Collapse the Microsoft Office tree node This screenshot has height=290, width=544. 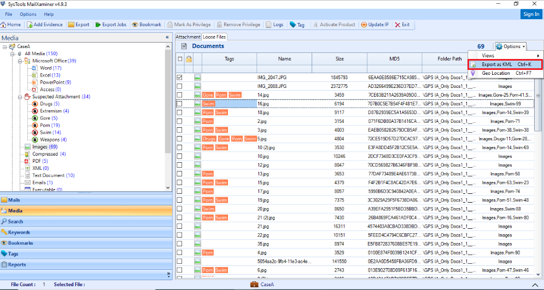[20, 61]
